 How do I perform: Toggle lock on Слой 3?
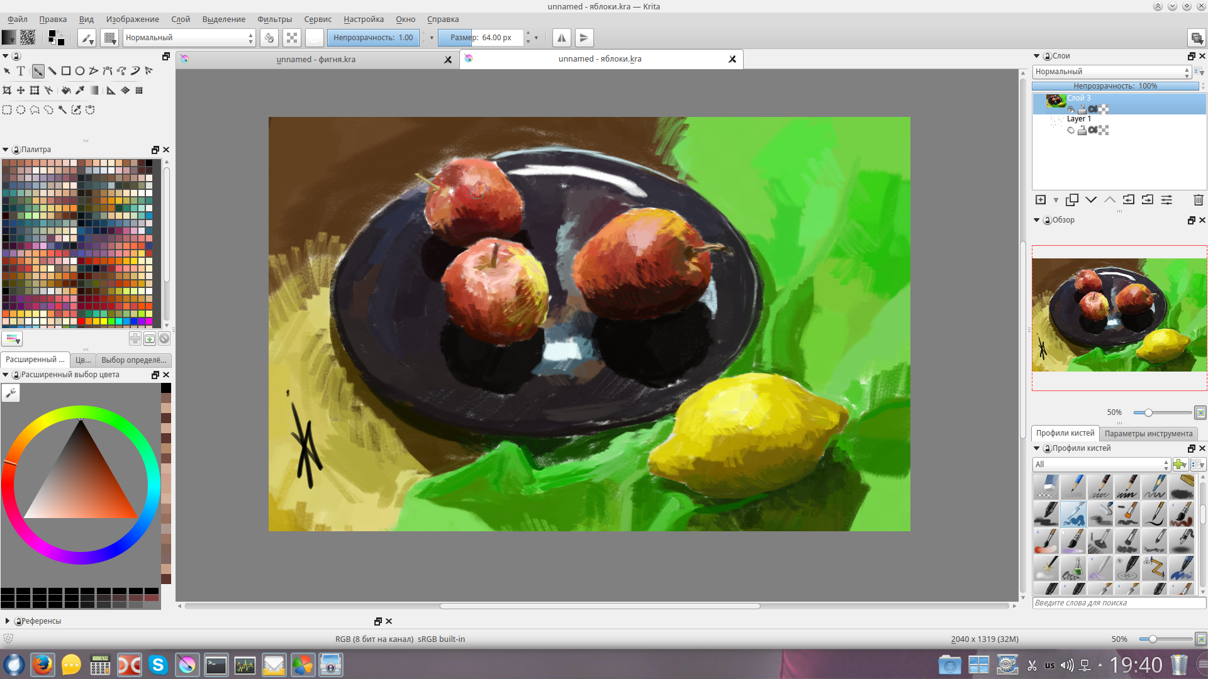pyautogui.click(x=1082, y=109)
